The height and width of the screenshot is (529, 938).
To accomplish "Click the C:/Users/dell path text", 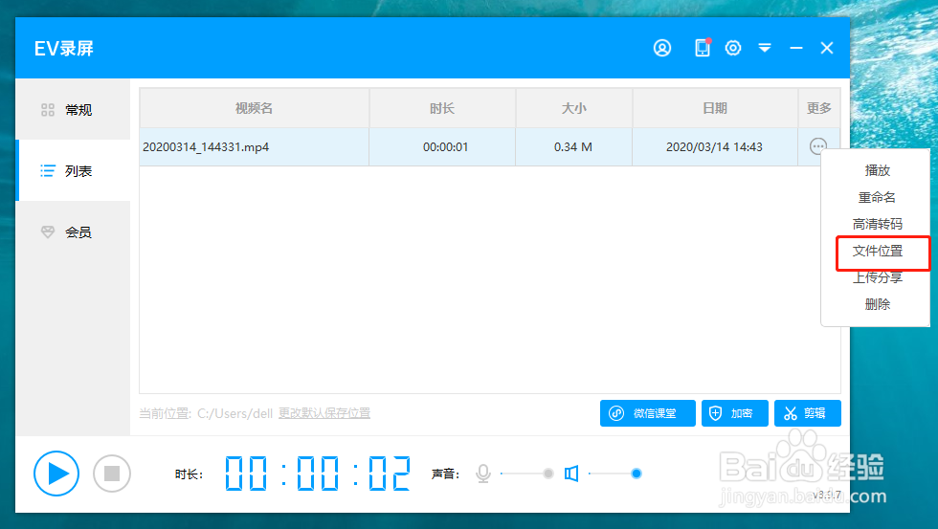I will 235,413.
